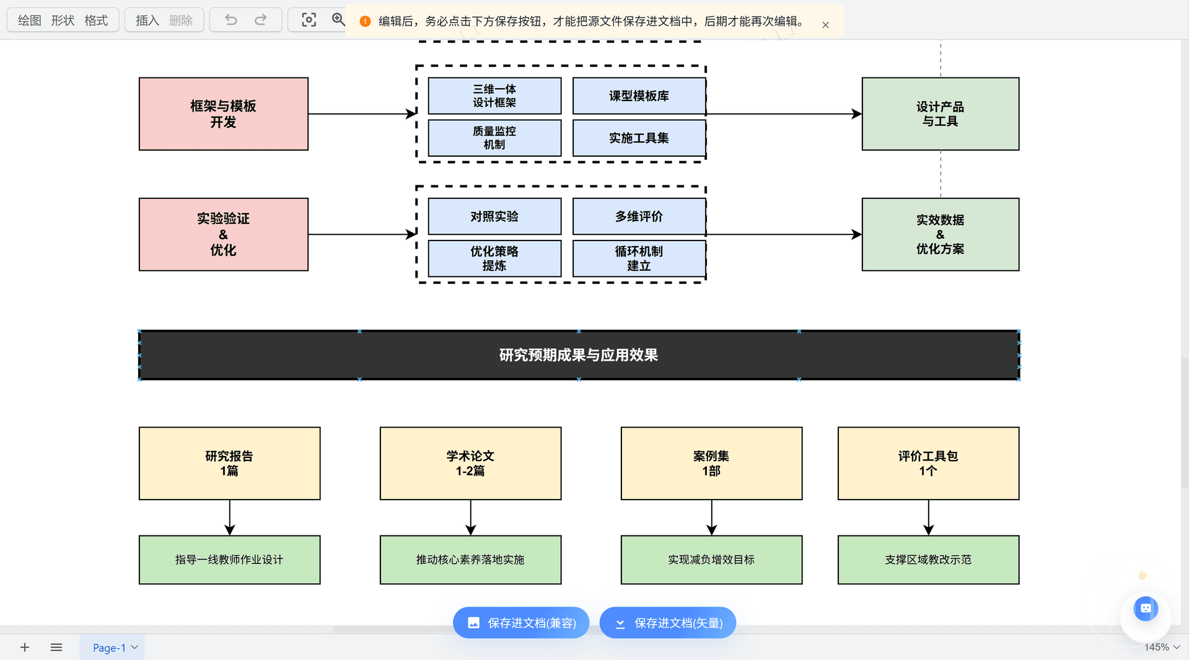
Task: Expand the Page-1 tab dropdown
Action: (x=134, y=647)
